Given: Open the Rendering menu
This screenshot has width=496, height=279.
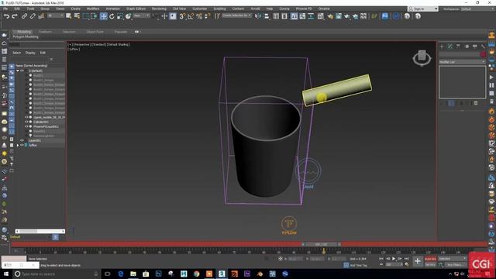Looking at the screenshot, I should coord(159,9).
